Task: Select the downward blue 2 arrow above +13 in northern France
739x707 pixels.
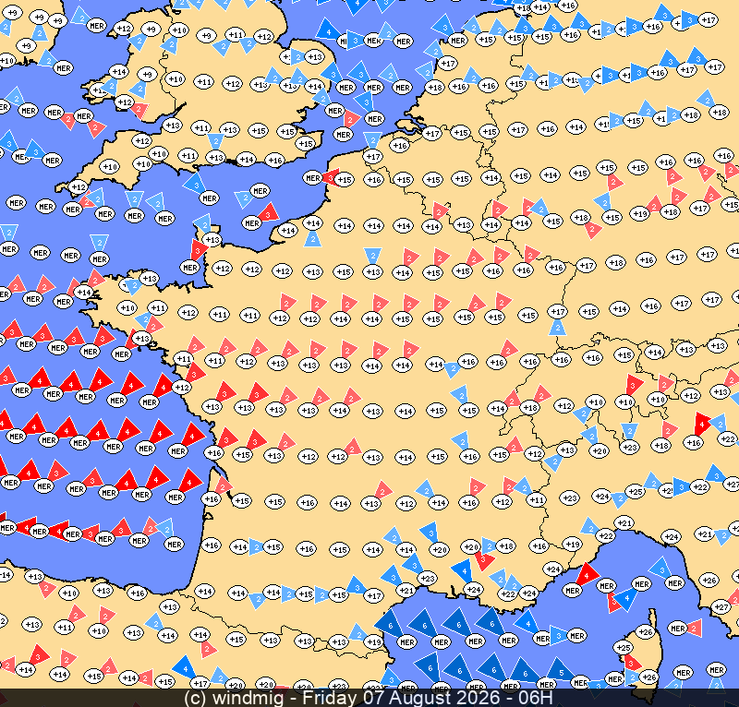Action: point(373,257)
